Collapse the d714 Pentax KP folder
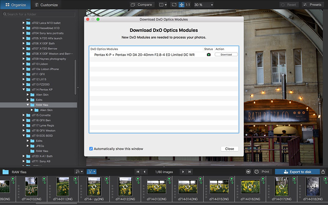 tap(23, 89)
